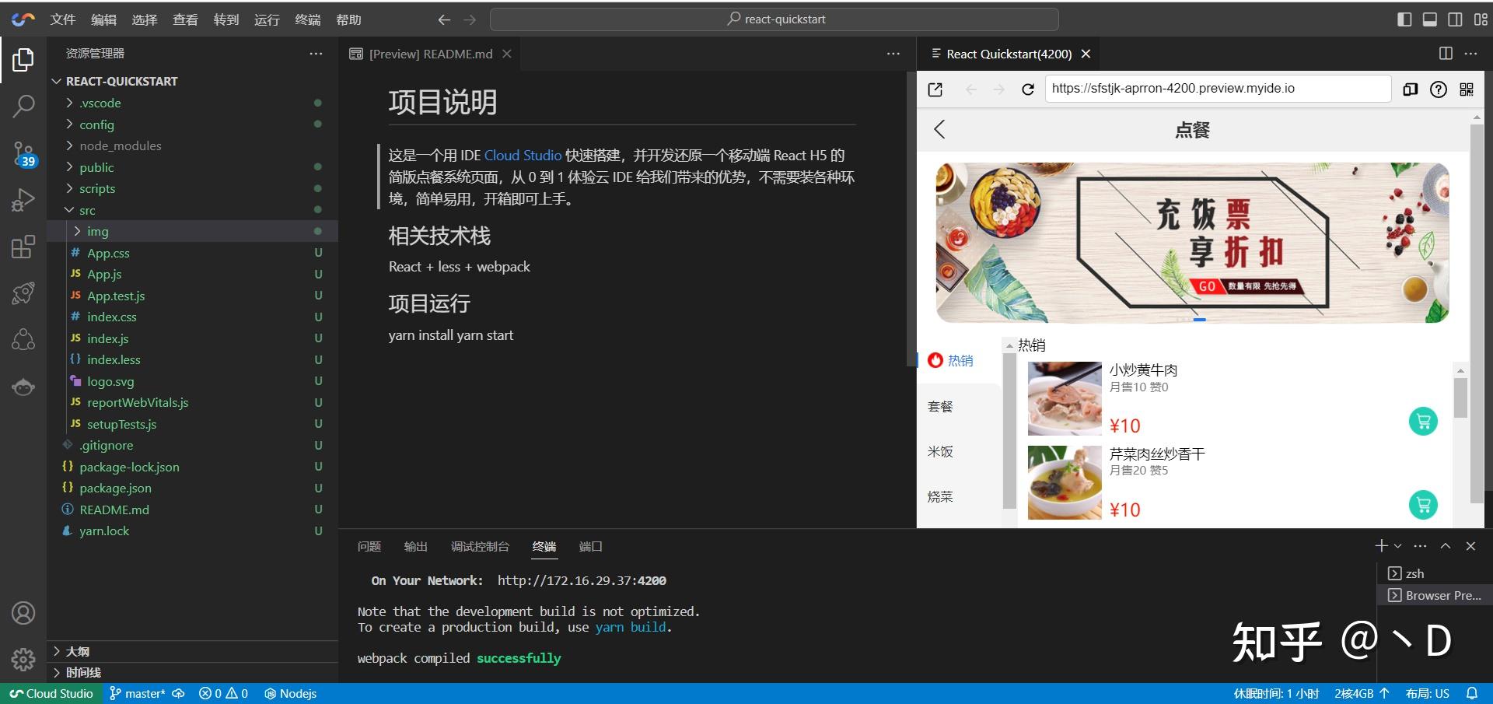The height and width of the screenshot is (704, 1493).
Task: Open the Run and Debug view
Action: (x=23, y=199)
